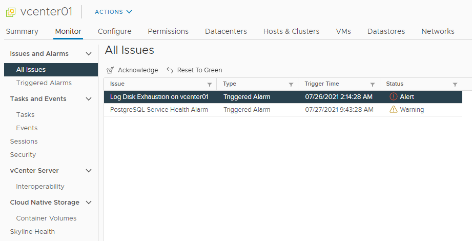
Task: Open Triggered Alarms in the sidebar
Action: [x=44, y=83]
